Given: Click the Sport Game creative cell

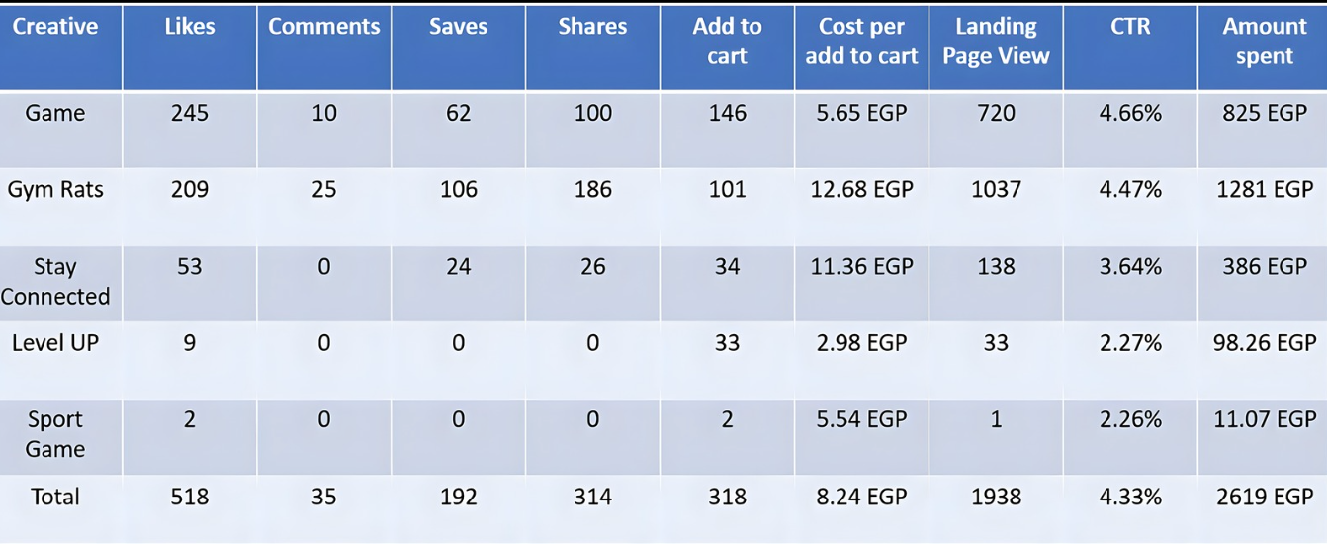Looking at the screenshot, I should click(55, 434).
